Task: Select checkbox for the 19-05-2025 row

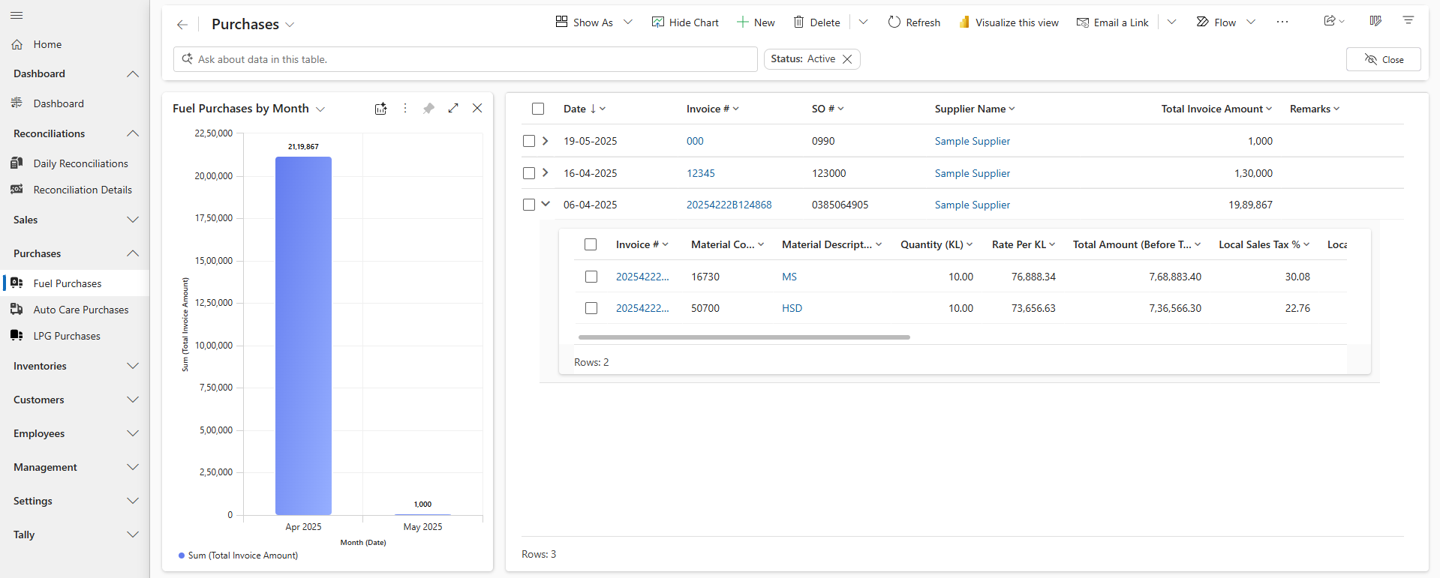Action: coord(529,141)
